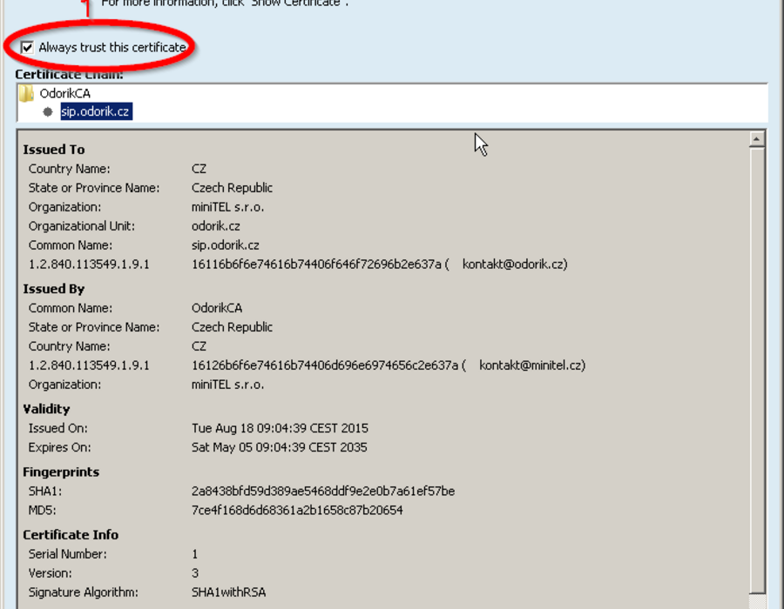Click the OdorikCA folder icon
The width and height of the screenshot is (784, 609).
[x=26, y=93]
